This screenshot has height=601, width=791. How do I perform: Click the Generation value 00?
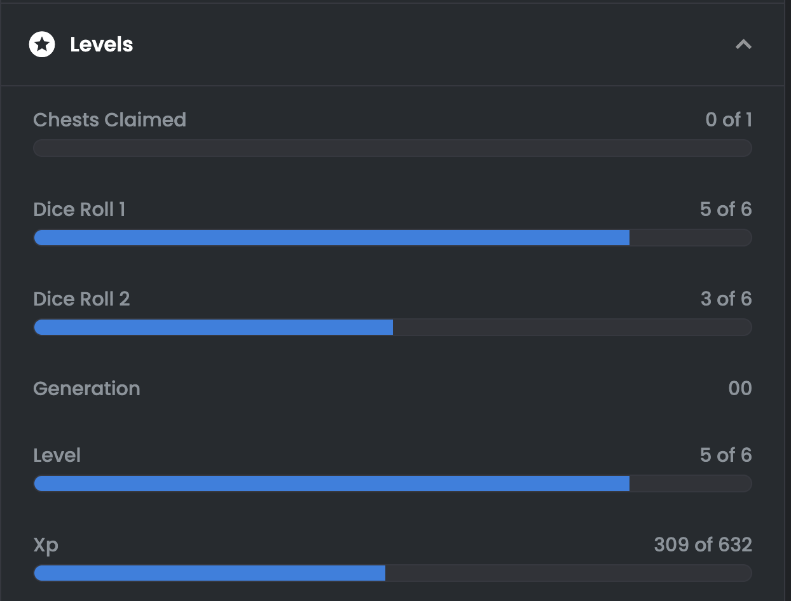pyautogui.click(x=739, y=388)
